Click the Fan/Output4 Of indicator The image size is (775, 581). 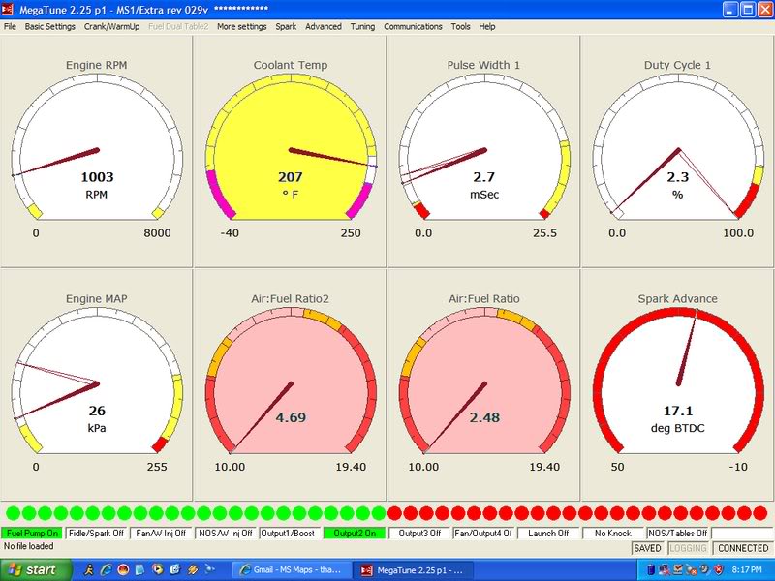pyautogui.click(x=483, y=534)
